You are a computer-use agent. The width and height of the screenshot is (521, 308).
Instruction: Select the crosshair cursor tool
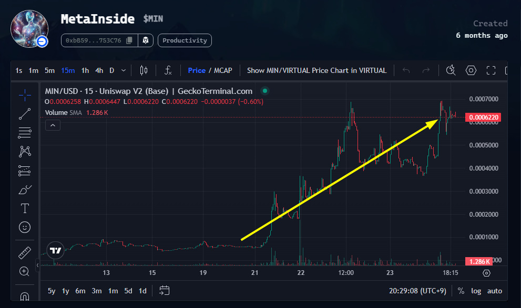point(25,95)
